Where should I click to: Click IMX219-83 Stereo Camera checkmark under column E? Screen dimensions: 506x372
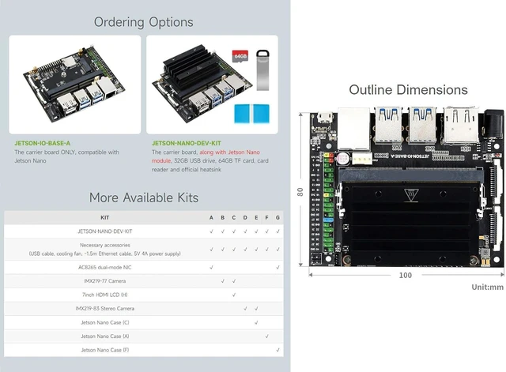(x=256, y=309)
